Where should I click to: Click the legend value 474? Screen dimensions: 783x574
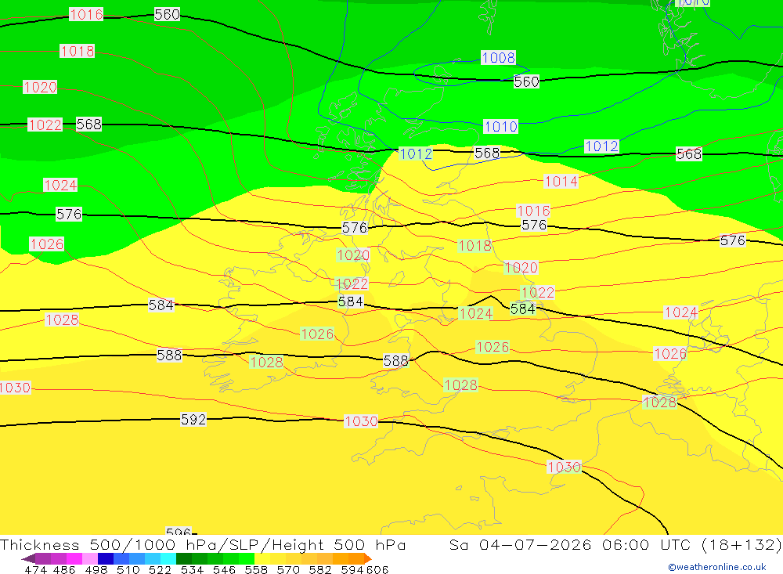(35, 569)
